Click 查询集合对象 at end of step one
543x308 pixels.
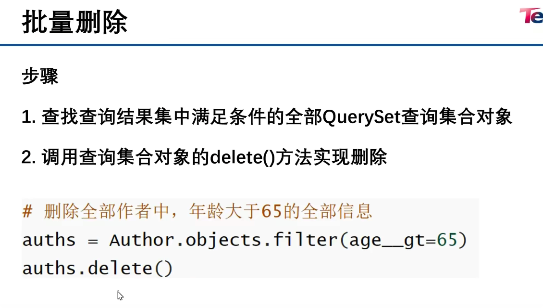(457, 116)
